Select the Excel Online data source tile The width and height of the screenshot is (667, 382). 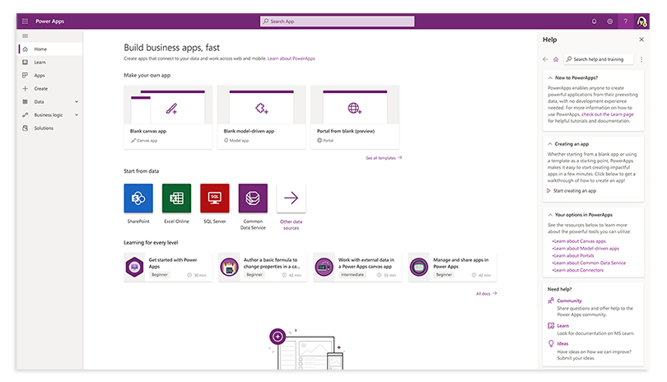coord(176,198)
